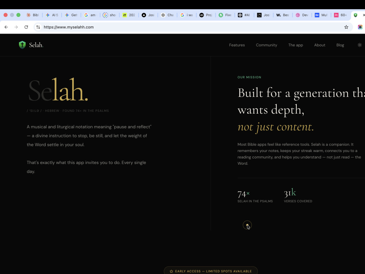Open the first 'Jos' tab with the triangle icon
Image resolution: width=365 pixels, height=274 pixels.
pyautogui.click(x=148, y=15)
